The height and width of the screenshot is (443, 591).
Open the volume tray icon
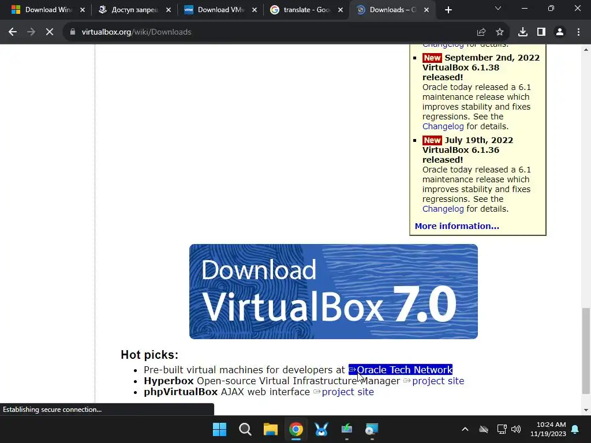coord(516,429)
